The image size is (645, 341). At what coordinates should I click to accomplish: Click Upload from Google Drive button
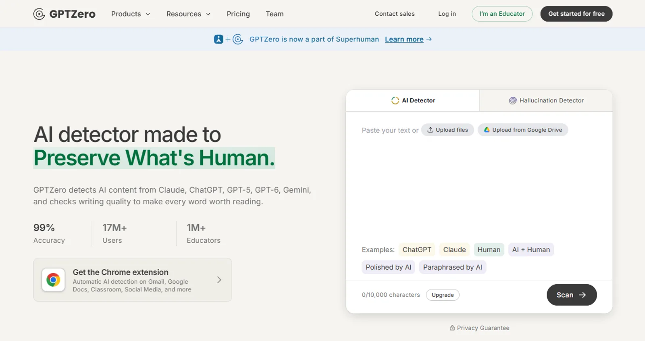point(523,130)
